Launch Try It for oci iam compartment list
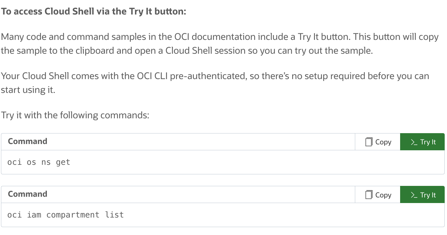The image size is (447, 235). (x=423, y=195)
